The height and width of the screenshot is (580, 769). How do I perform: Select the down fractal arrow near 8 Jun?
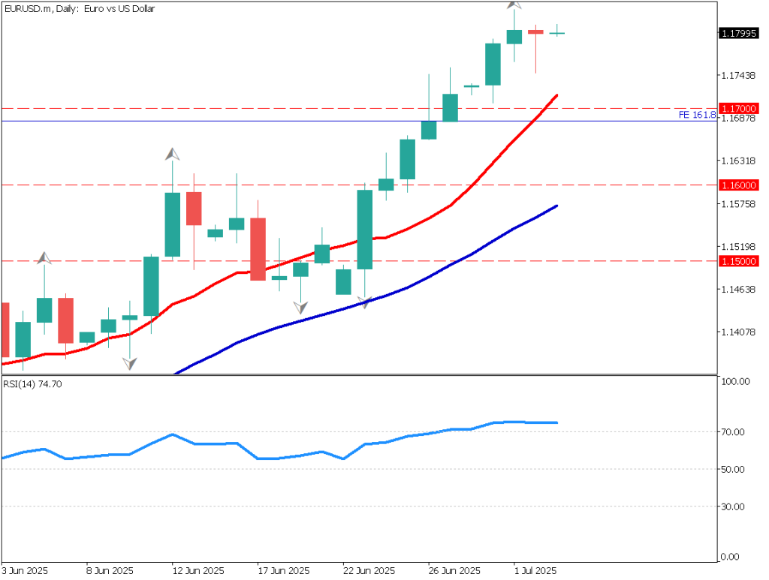[x=130, y=364]
